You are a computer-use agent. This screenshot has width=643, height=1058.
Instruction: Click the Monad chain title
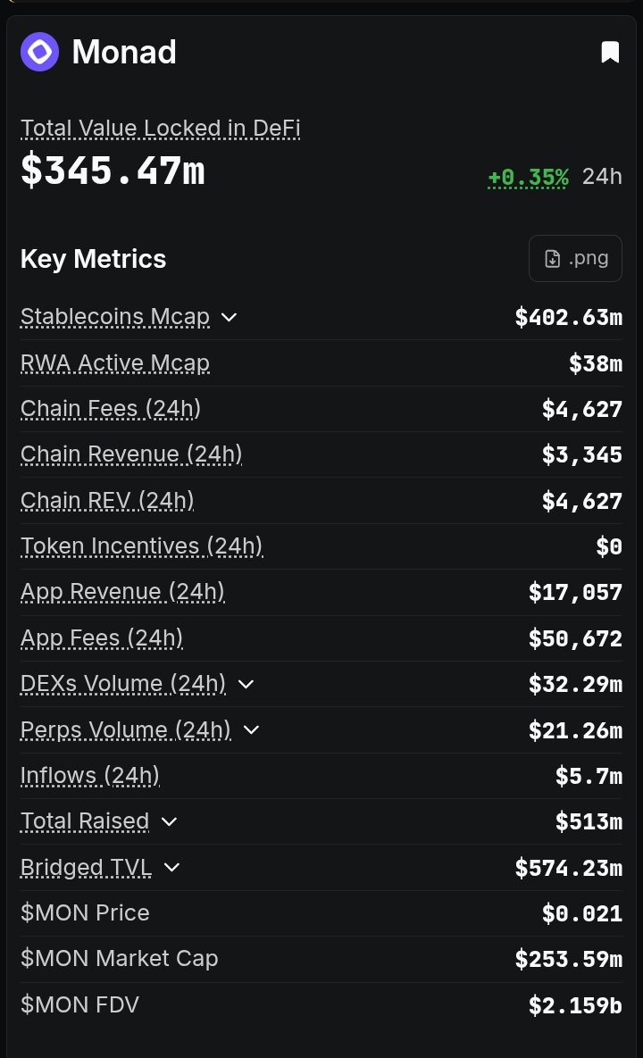[x=124, y=52]
